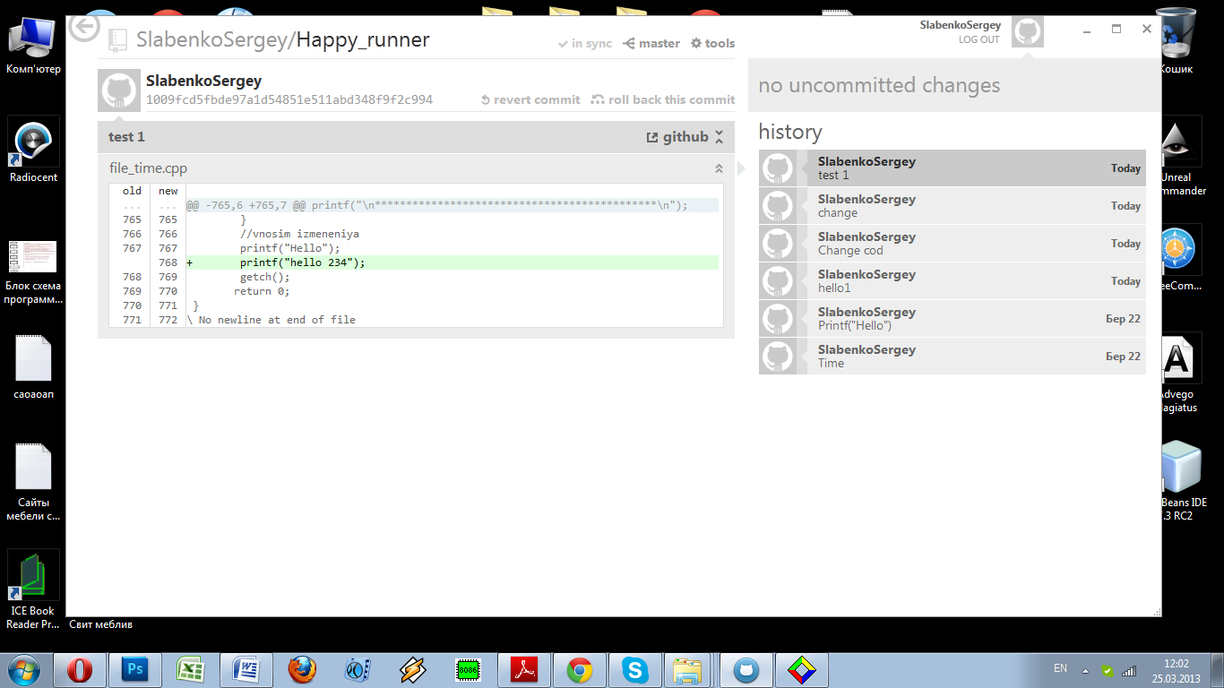
Task: Click the 'no uncommitted changes' header
Action: pyautogui.click(x=879, y=86)
